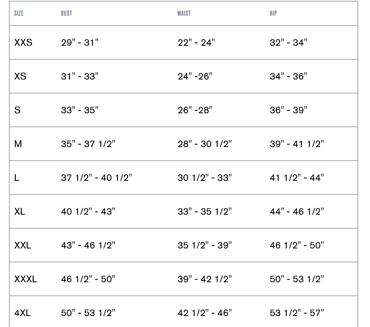Click the XS waist measurement 24" -26"

point(195,76)
